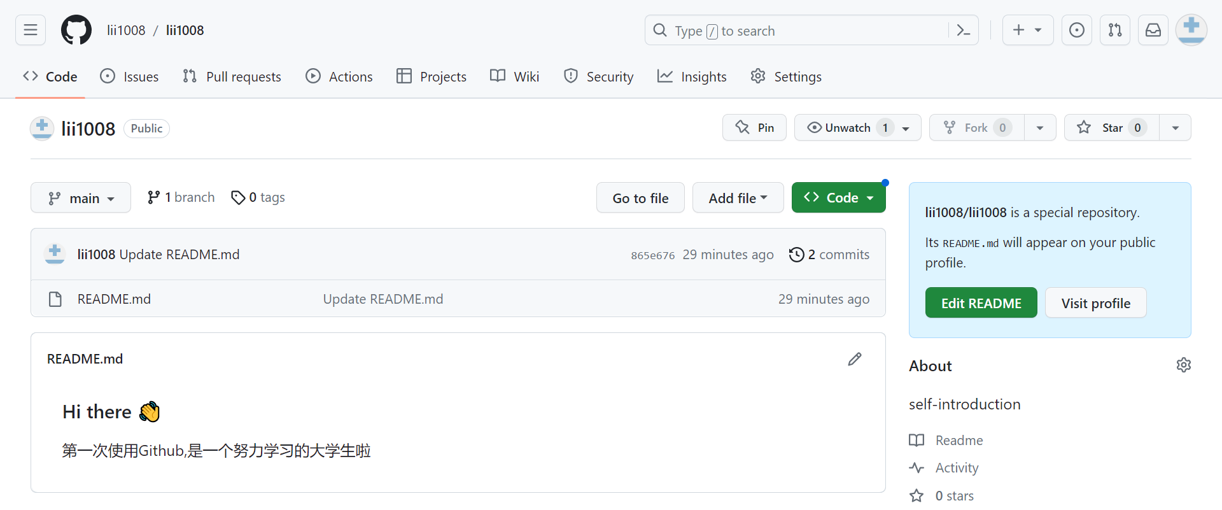Focus the Type to search field
This screenshot has width=1222, height=510.
[796, 31]
